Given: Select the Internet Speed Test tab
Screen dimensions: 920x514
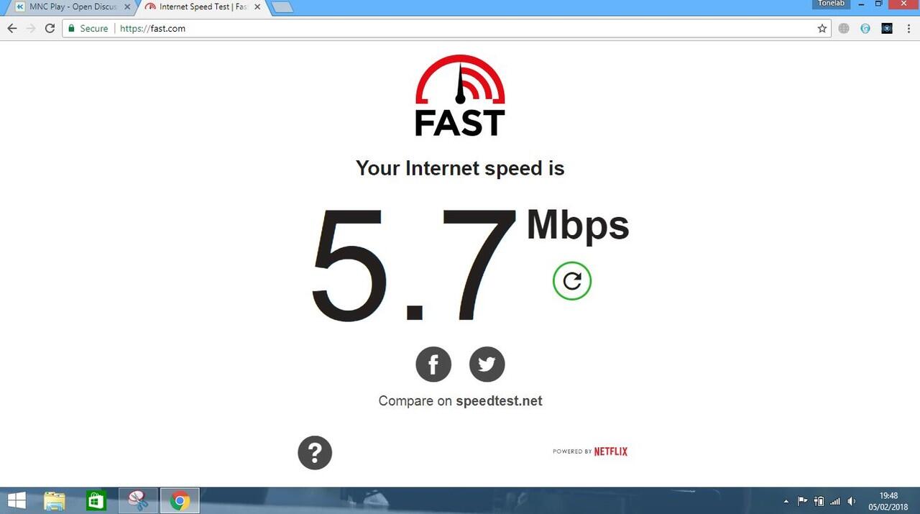Looking at the screenshot, I should (203, 7).
